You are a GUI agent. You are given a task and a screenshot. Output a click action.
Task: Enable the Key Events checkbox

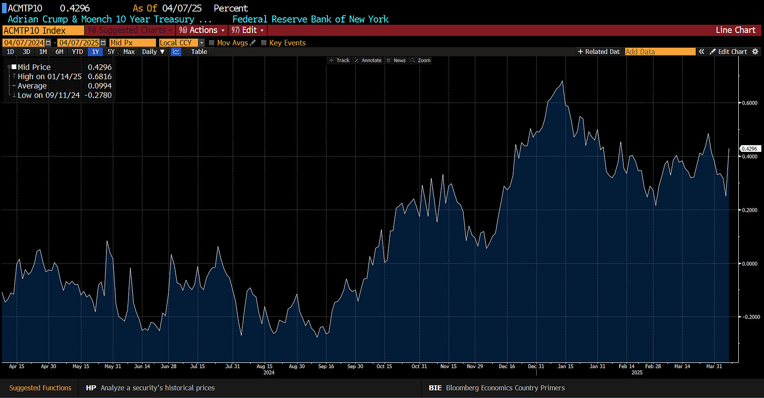click(x=263, y=43)
